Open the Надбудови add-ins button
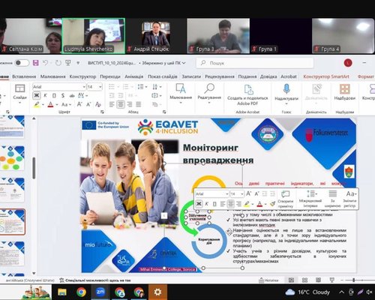This screenshot has height=300, width=375. pyautogui.click(x=344, y=92)
